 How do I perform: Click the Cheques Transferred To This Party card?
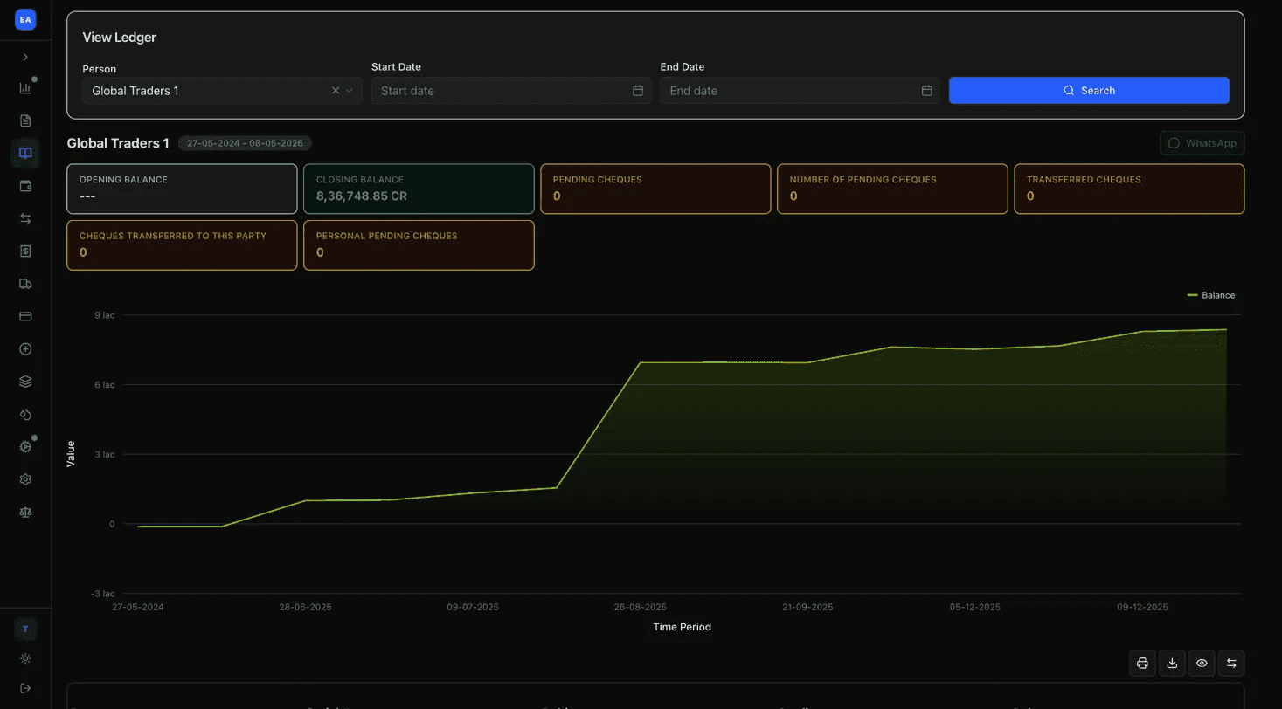tap(182, 245)
